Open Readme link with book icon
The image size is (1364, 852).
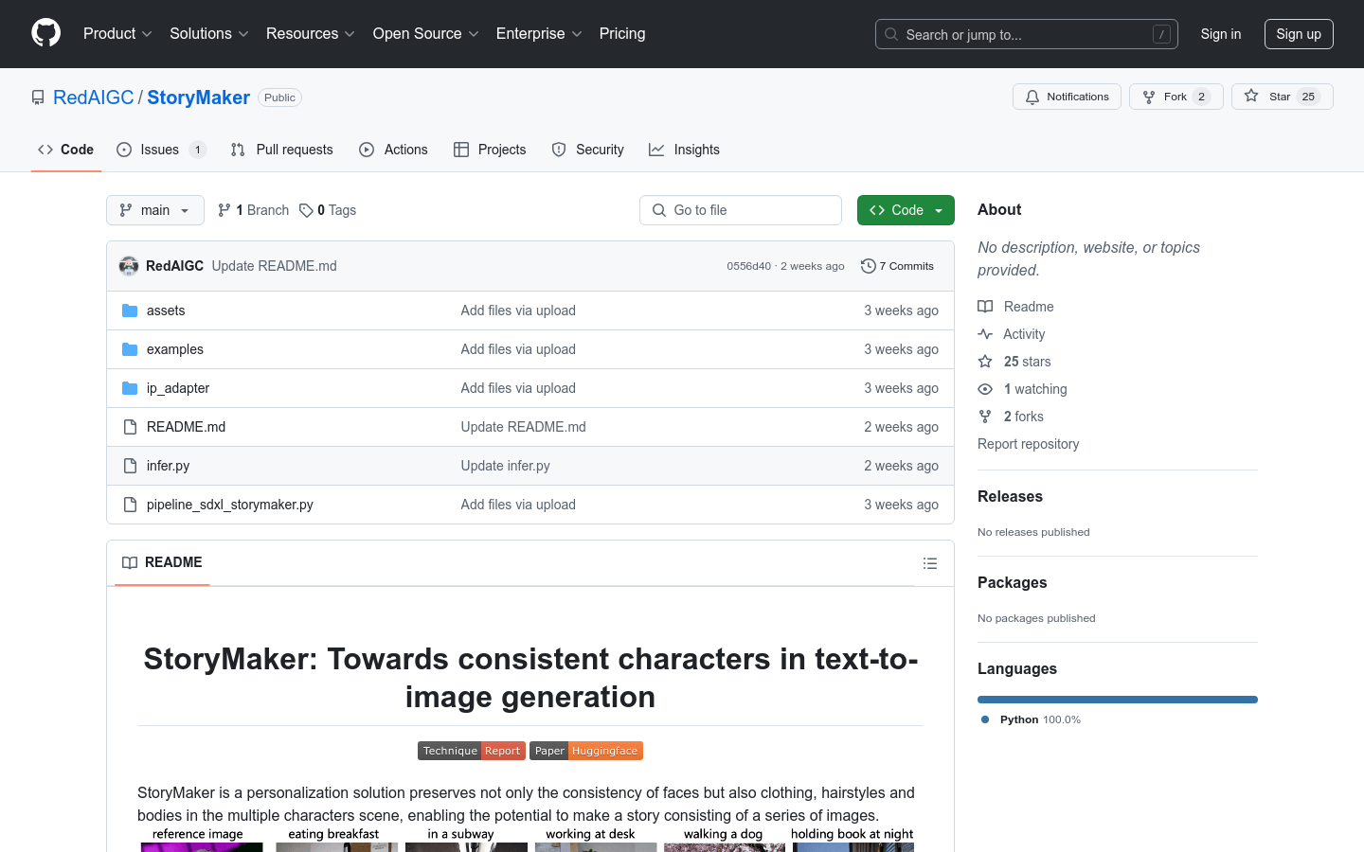(x=1015, y=307)
